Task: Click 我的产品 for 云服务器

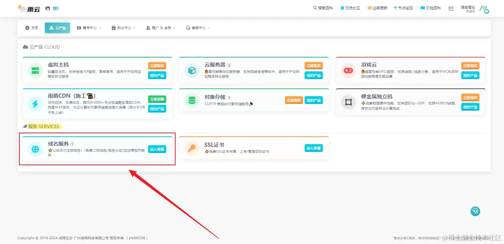Action: coord(314,75)
